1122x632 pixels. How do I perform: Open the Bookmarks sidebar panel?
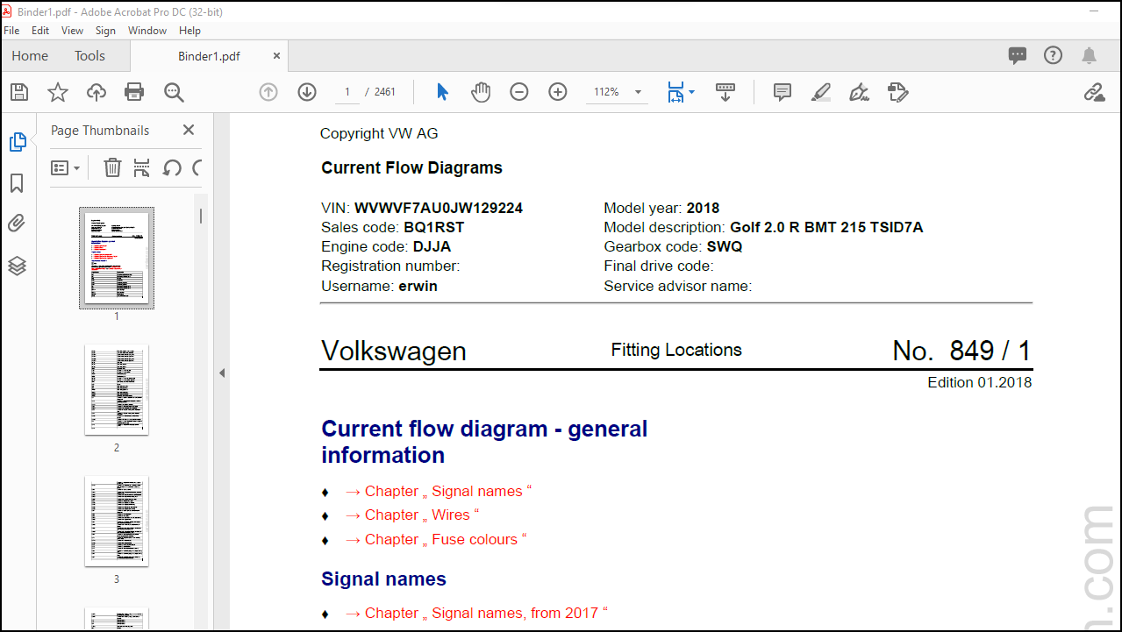17,183
